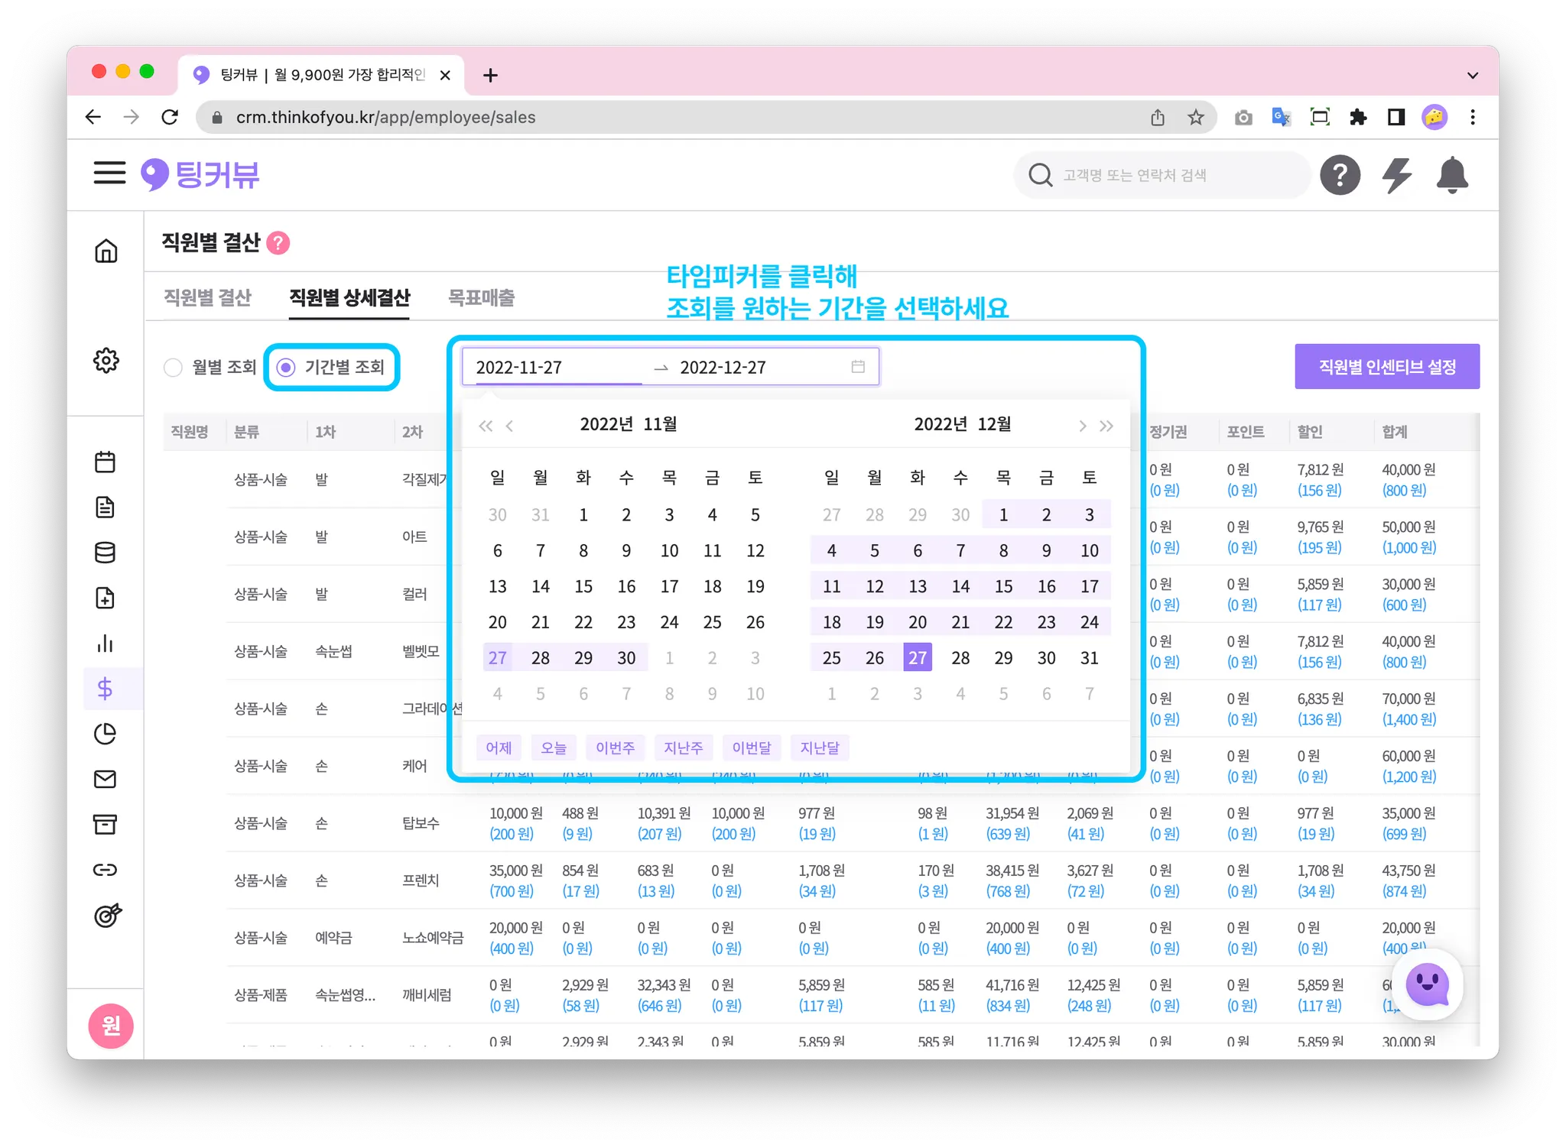
Task: Open the settings gear in the sidebar
Action: pos(106,360)
